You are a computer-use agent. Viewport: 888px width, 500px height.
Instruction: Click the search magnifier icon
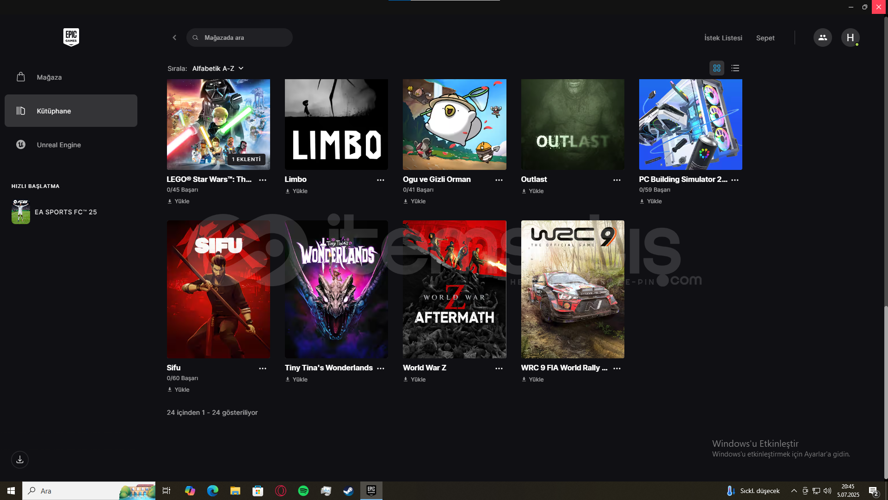pyautogui.click(x=196, y=37)
